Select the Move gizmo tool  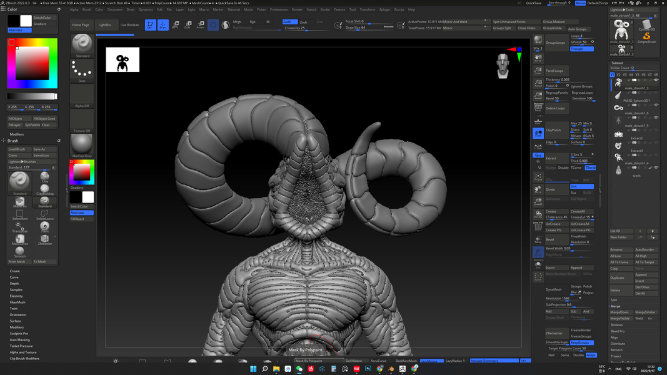tap(175, 25)
